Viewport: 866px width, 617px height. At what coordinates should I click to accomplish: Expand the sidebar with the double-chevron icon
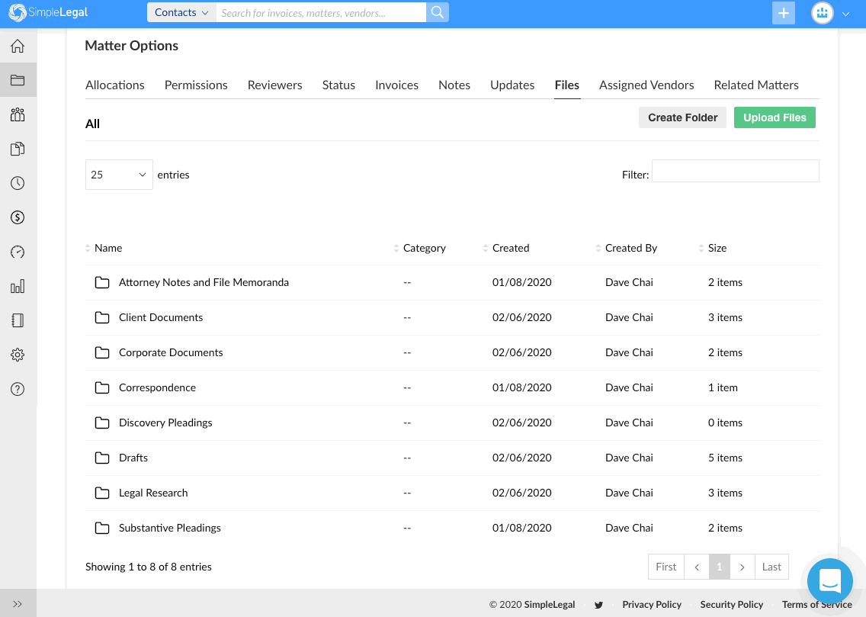click(18, 604)
